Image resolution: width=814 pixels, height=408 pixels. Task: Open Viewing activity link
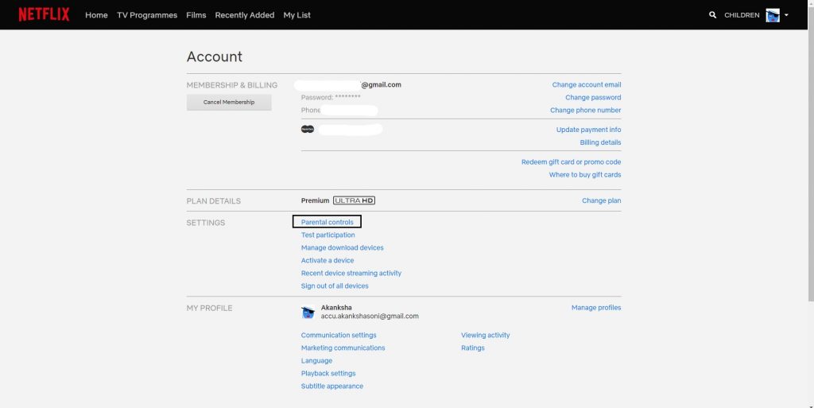click(x=486, y=336)
